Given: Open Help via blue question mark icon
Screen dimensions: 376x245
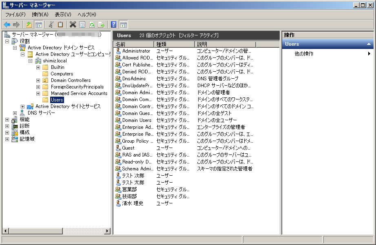Looking at the screenshot, I should pos(114,25).
